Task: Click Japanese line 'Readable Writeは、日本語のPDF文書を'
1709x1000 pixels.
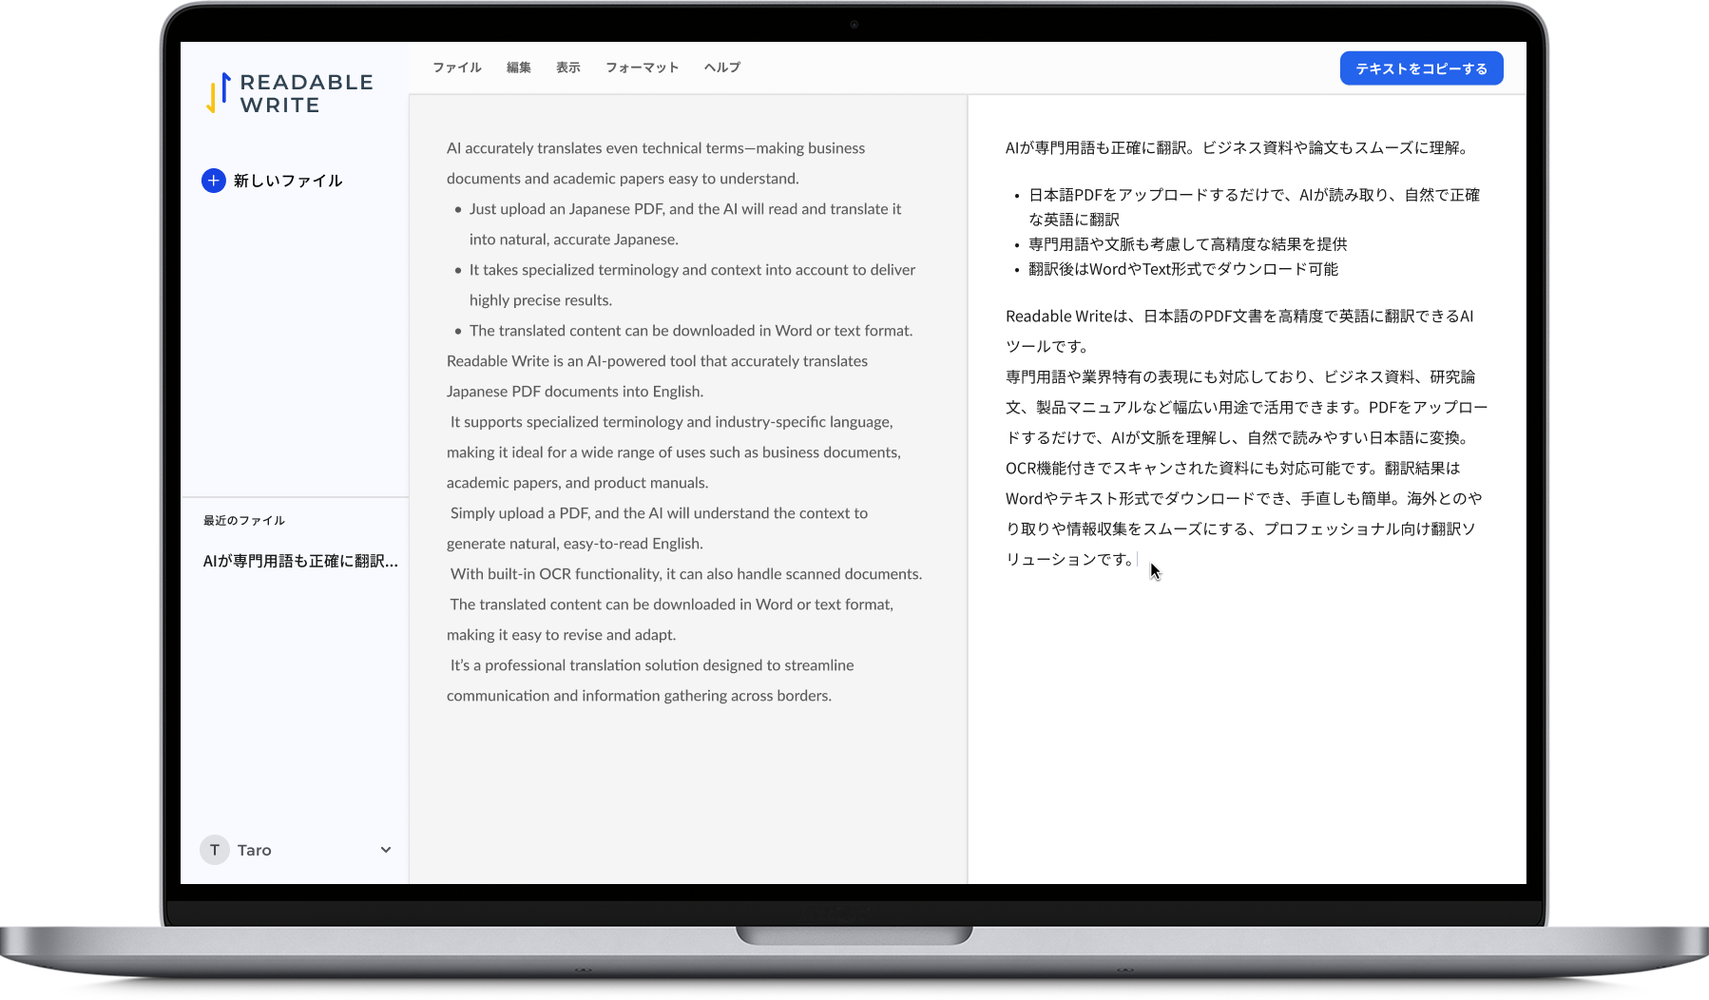Action: pyautogui.click(x=1239, y=317)
